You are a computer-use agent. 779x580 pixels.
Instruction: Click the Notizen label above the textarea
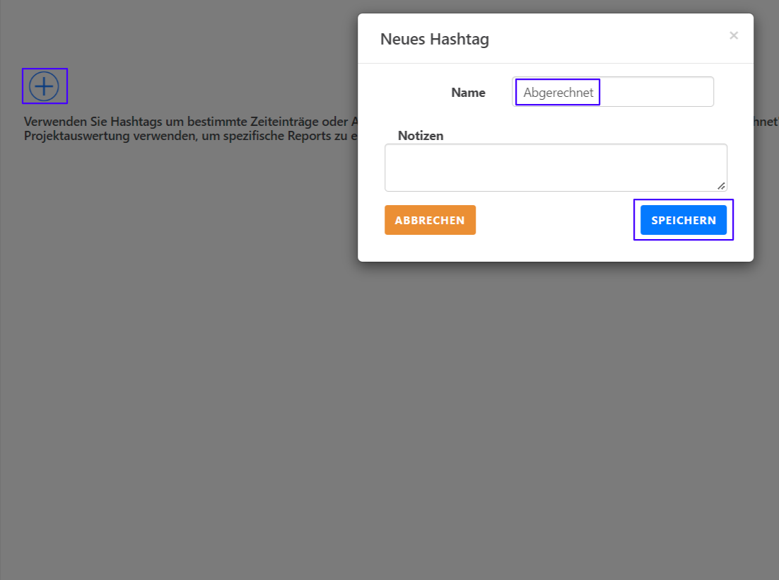pyautogui.click(x=421, y=136)
